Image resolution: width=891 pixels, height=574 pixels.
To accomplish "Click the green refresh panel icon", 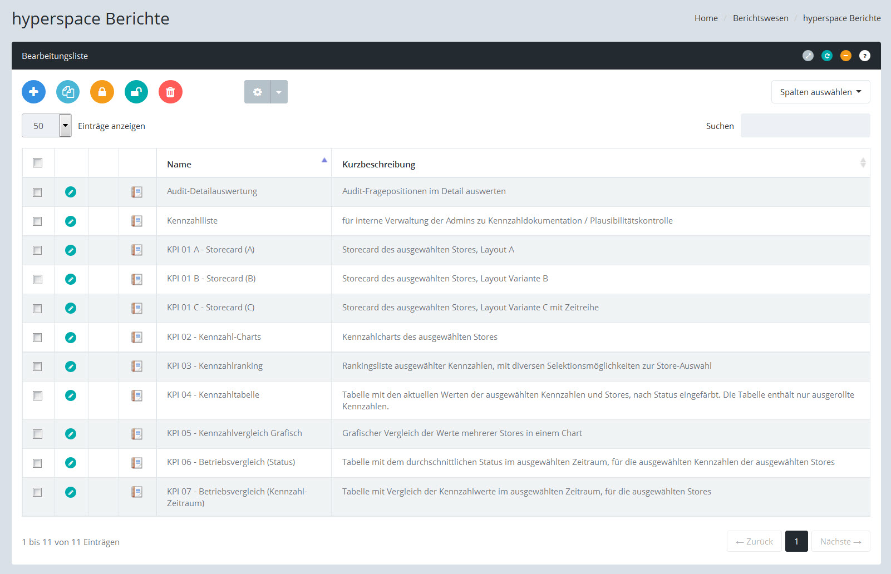I will (x=827, y=56).
